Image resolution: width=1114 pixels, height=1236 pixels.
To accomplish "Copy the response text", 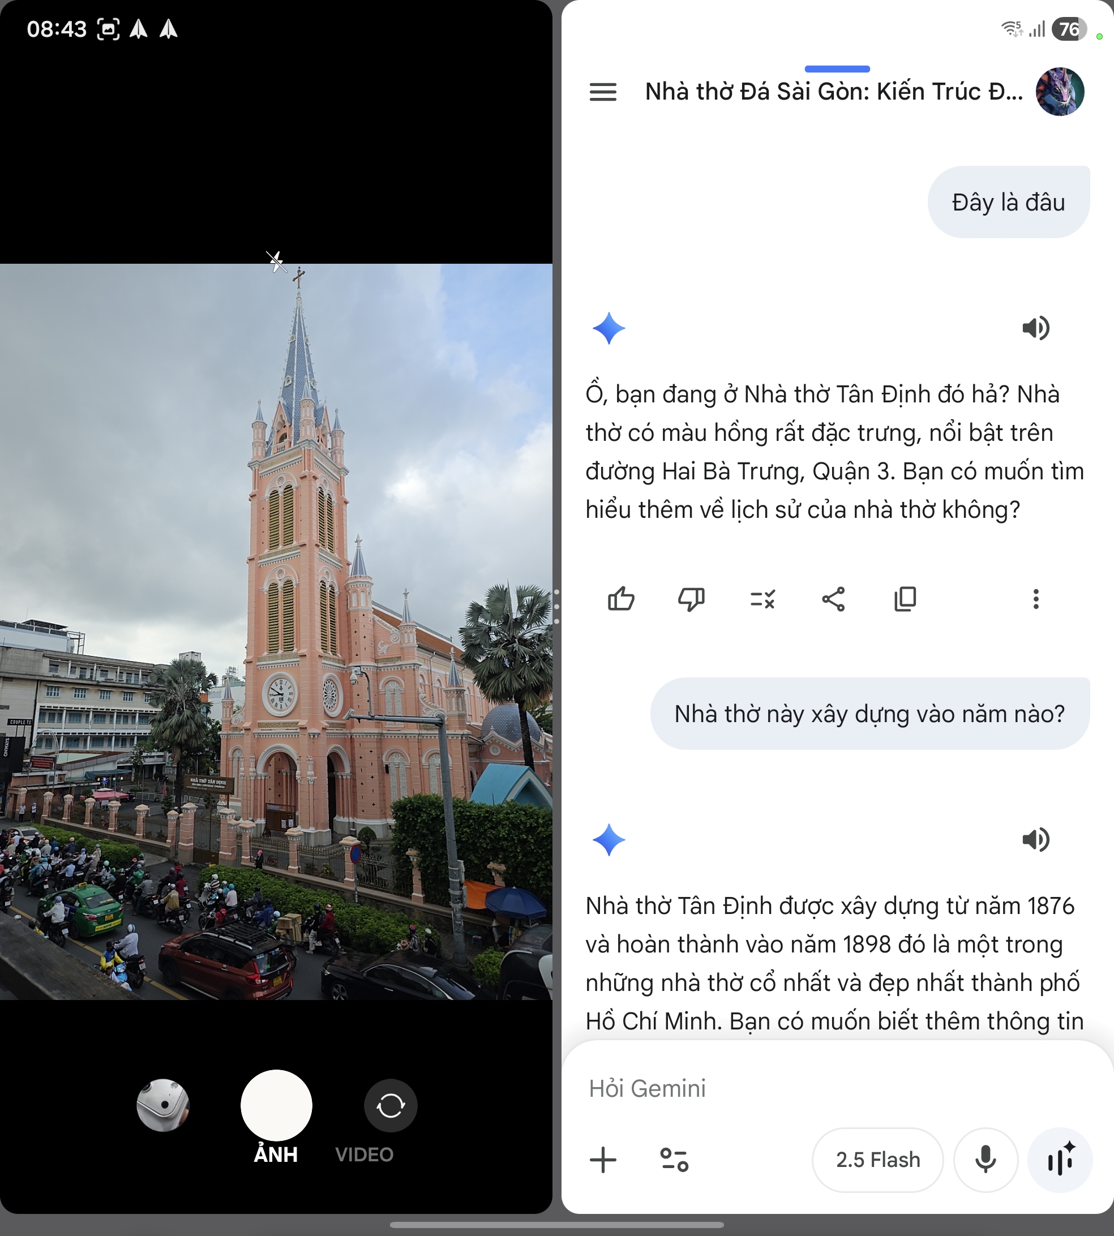I will click(x=905, y=599).
